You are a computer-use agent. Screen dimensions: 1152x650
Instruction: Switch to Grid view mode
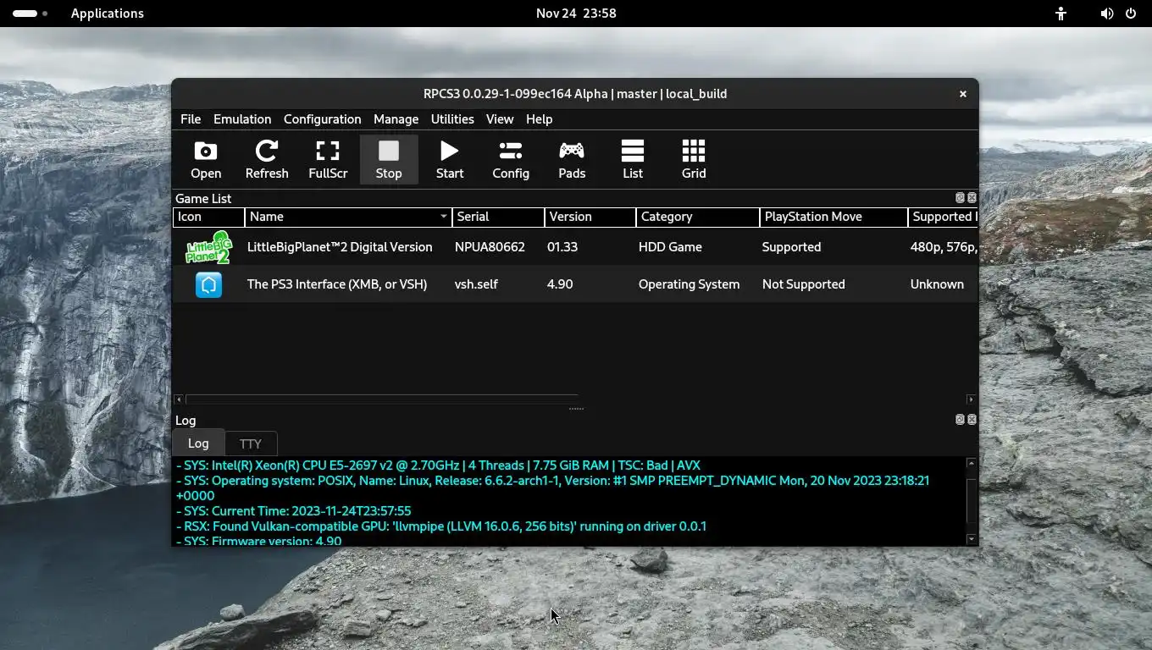[694, 159]
